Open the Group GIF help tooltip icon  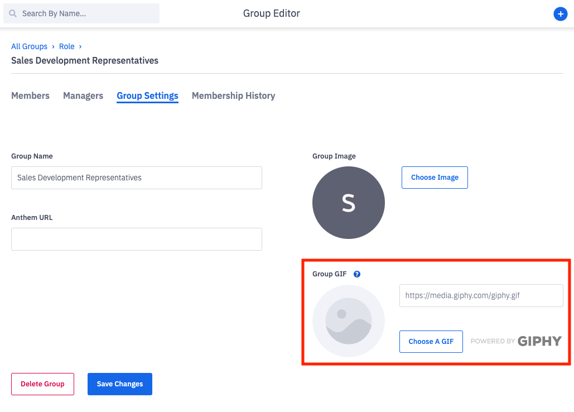357,274
